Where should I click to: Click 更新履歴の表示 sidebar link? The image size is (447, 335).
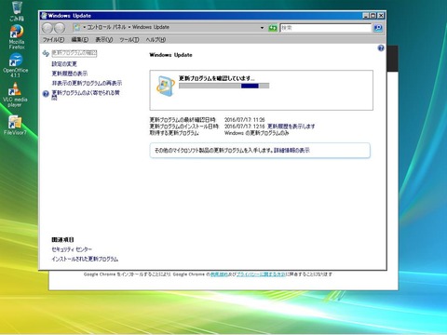click(x=70, y=74)
